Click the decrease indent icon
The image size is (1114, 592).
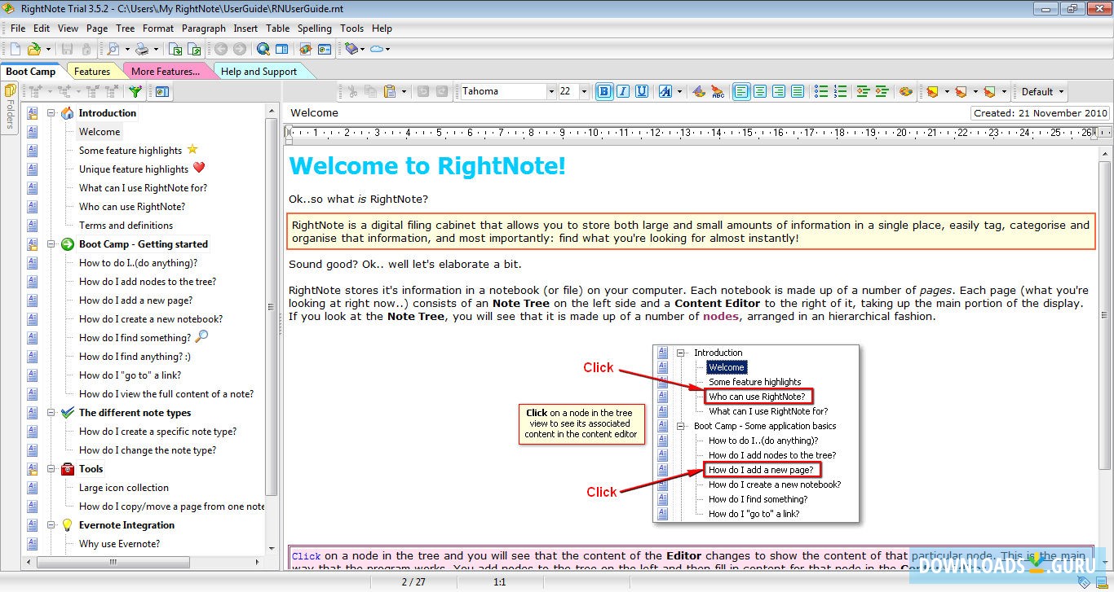863,91
